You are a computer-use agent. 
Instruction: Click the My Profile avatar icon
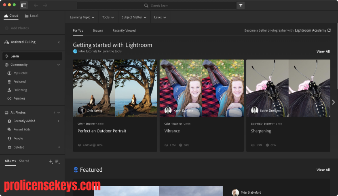click(x=9, y=73)
